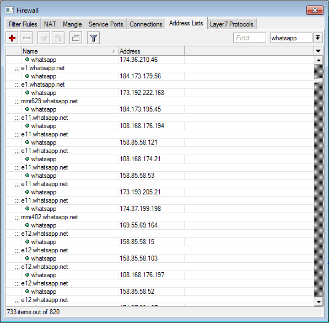This screenshot has height=323, width=329.
Task: Click green status dot beside 174.37.199.198
Action: point(27,209)
